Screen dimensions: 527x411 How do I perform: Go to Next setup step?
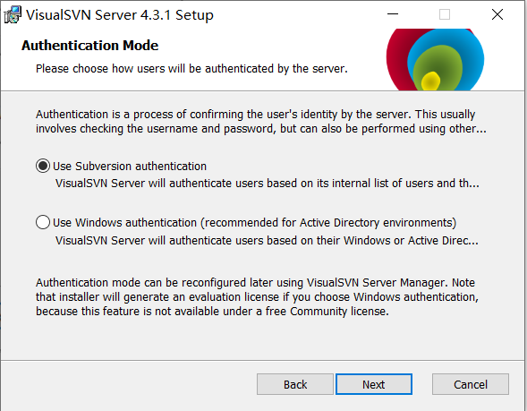(374, 384)
